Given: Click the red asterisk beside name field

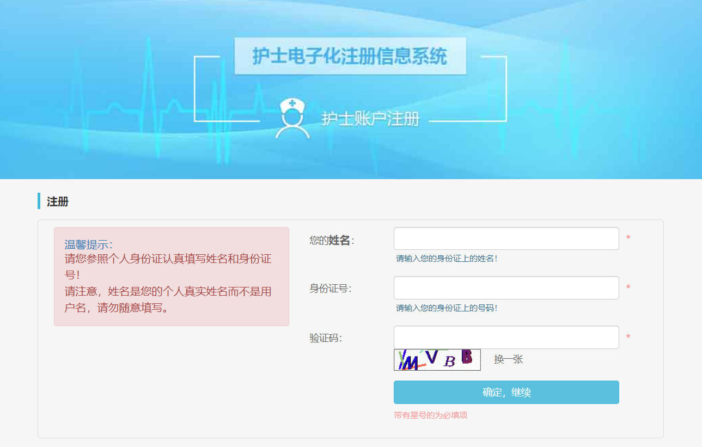Looking at the screenshot, I should coord(628,238).
